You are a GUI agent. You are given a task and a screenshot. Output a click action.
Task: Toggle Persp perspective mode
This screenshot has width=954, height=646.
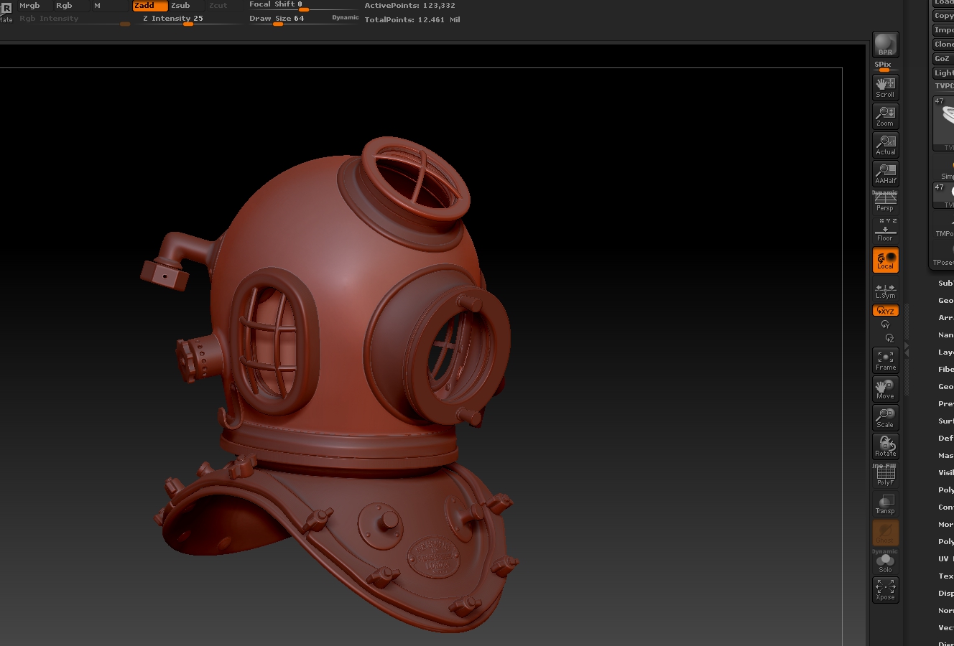885,202
